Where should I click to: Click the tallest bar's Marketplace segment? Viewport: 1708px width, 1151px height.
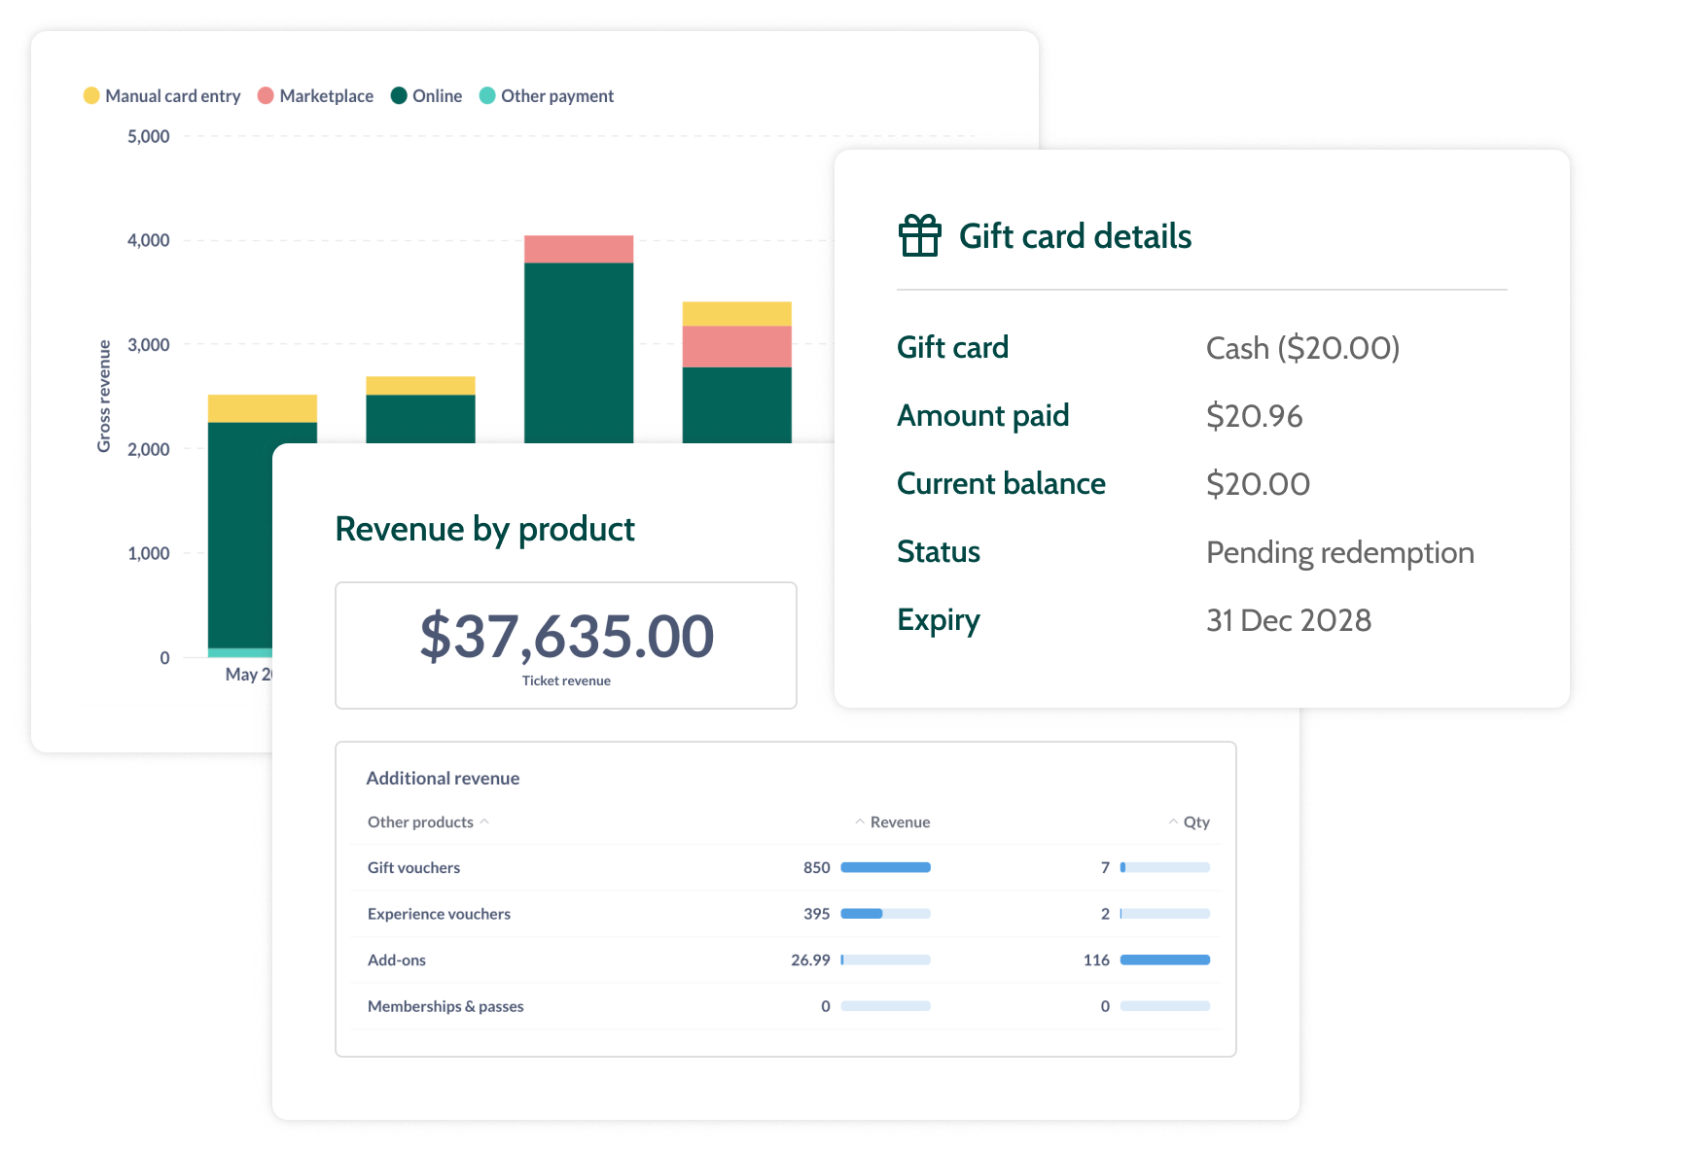579,249
